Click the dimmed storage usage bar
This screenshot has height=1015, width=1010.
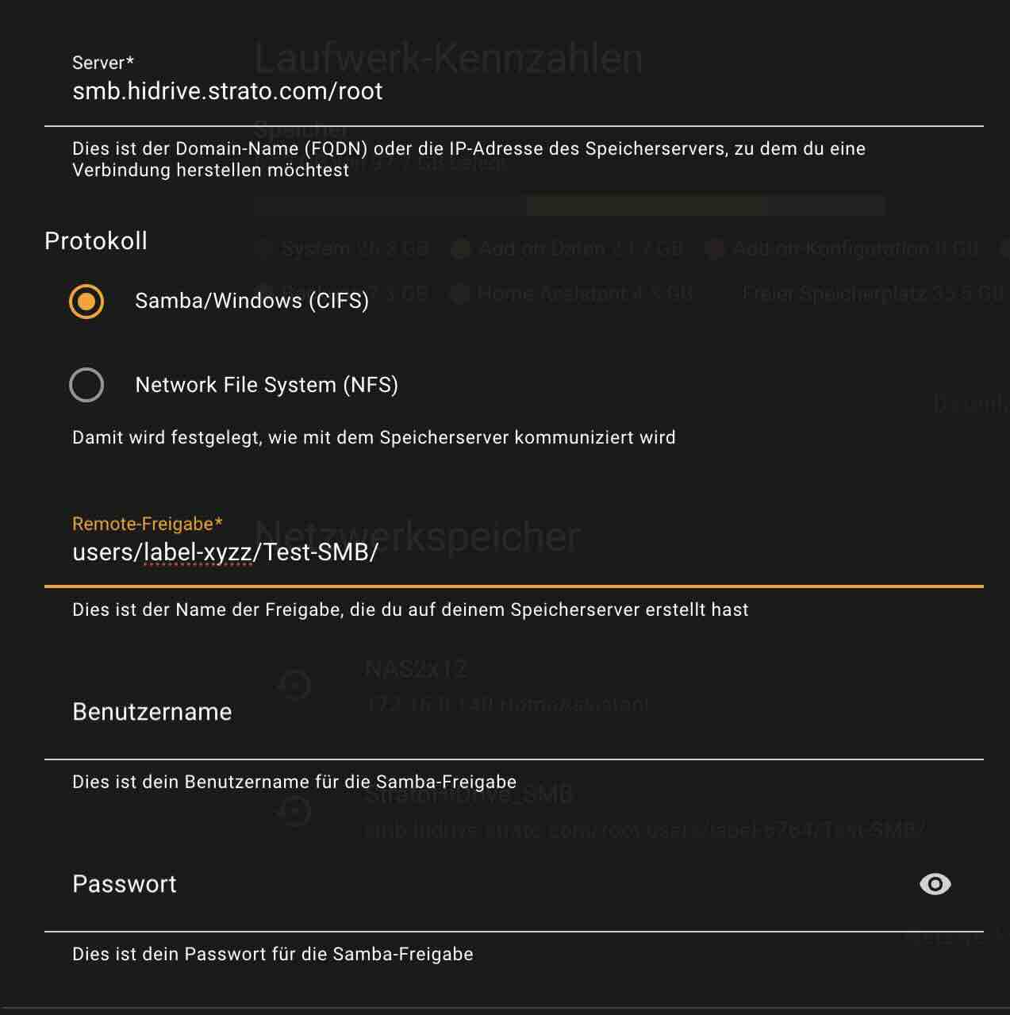pyautogui.click(x=569, y=206)
